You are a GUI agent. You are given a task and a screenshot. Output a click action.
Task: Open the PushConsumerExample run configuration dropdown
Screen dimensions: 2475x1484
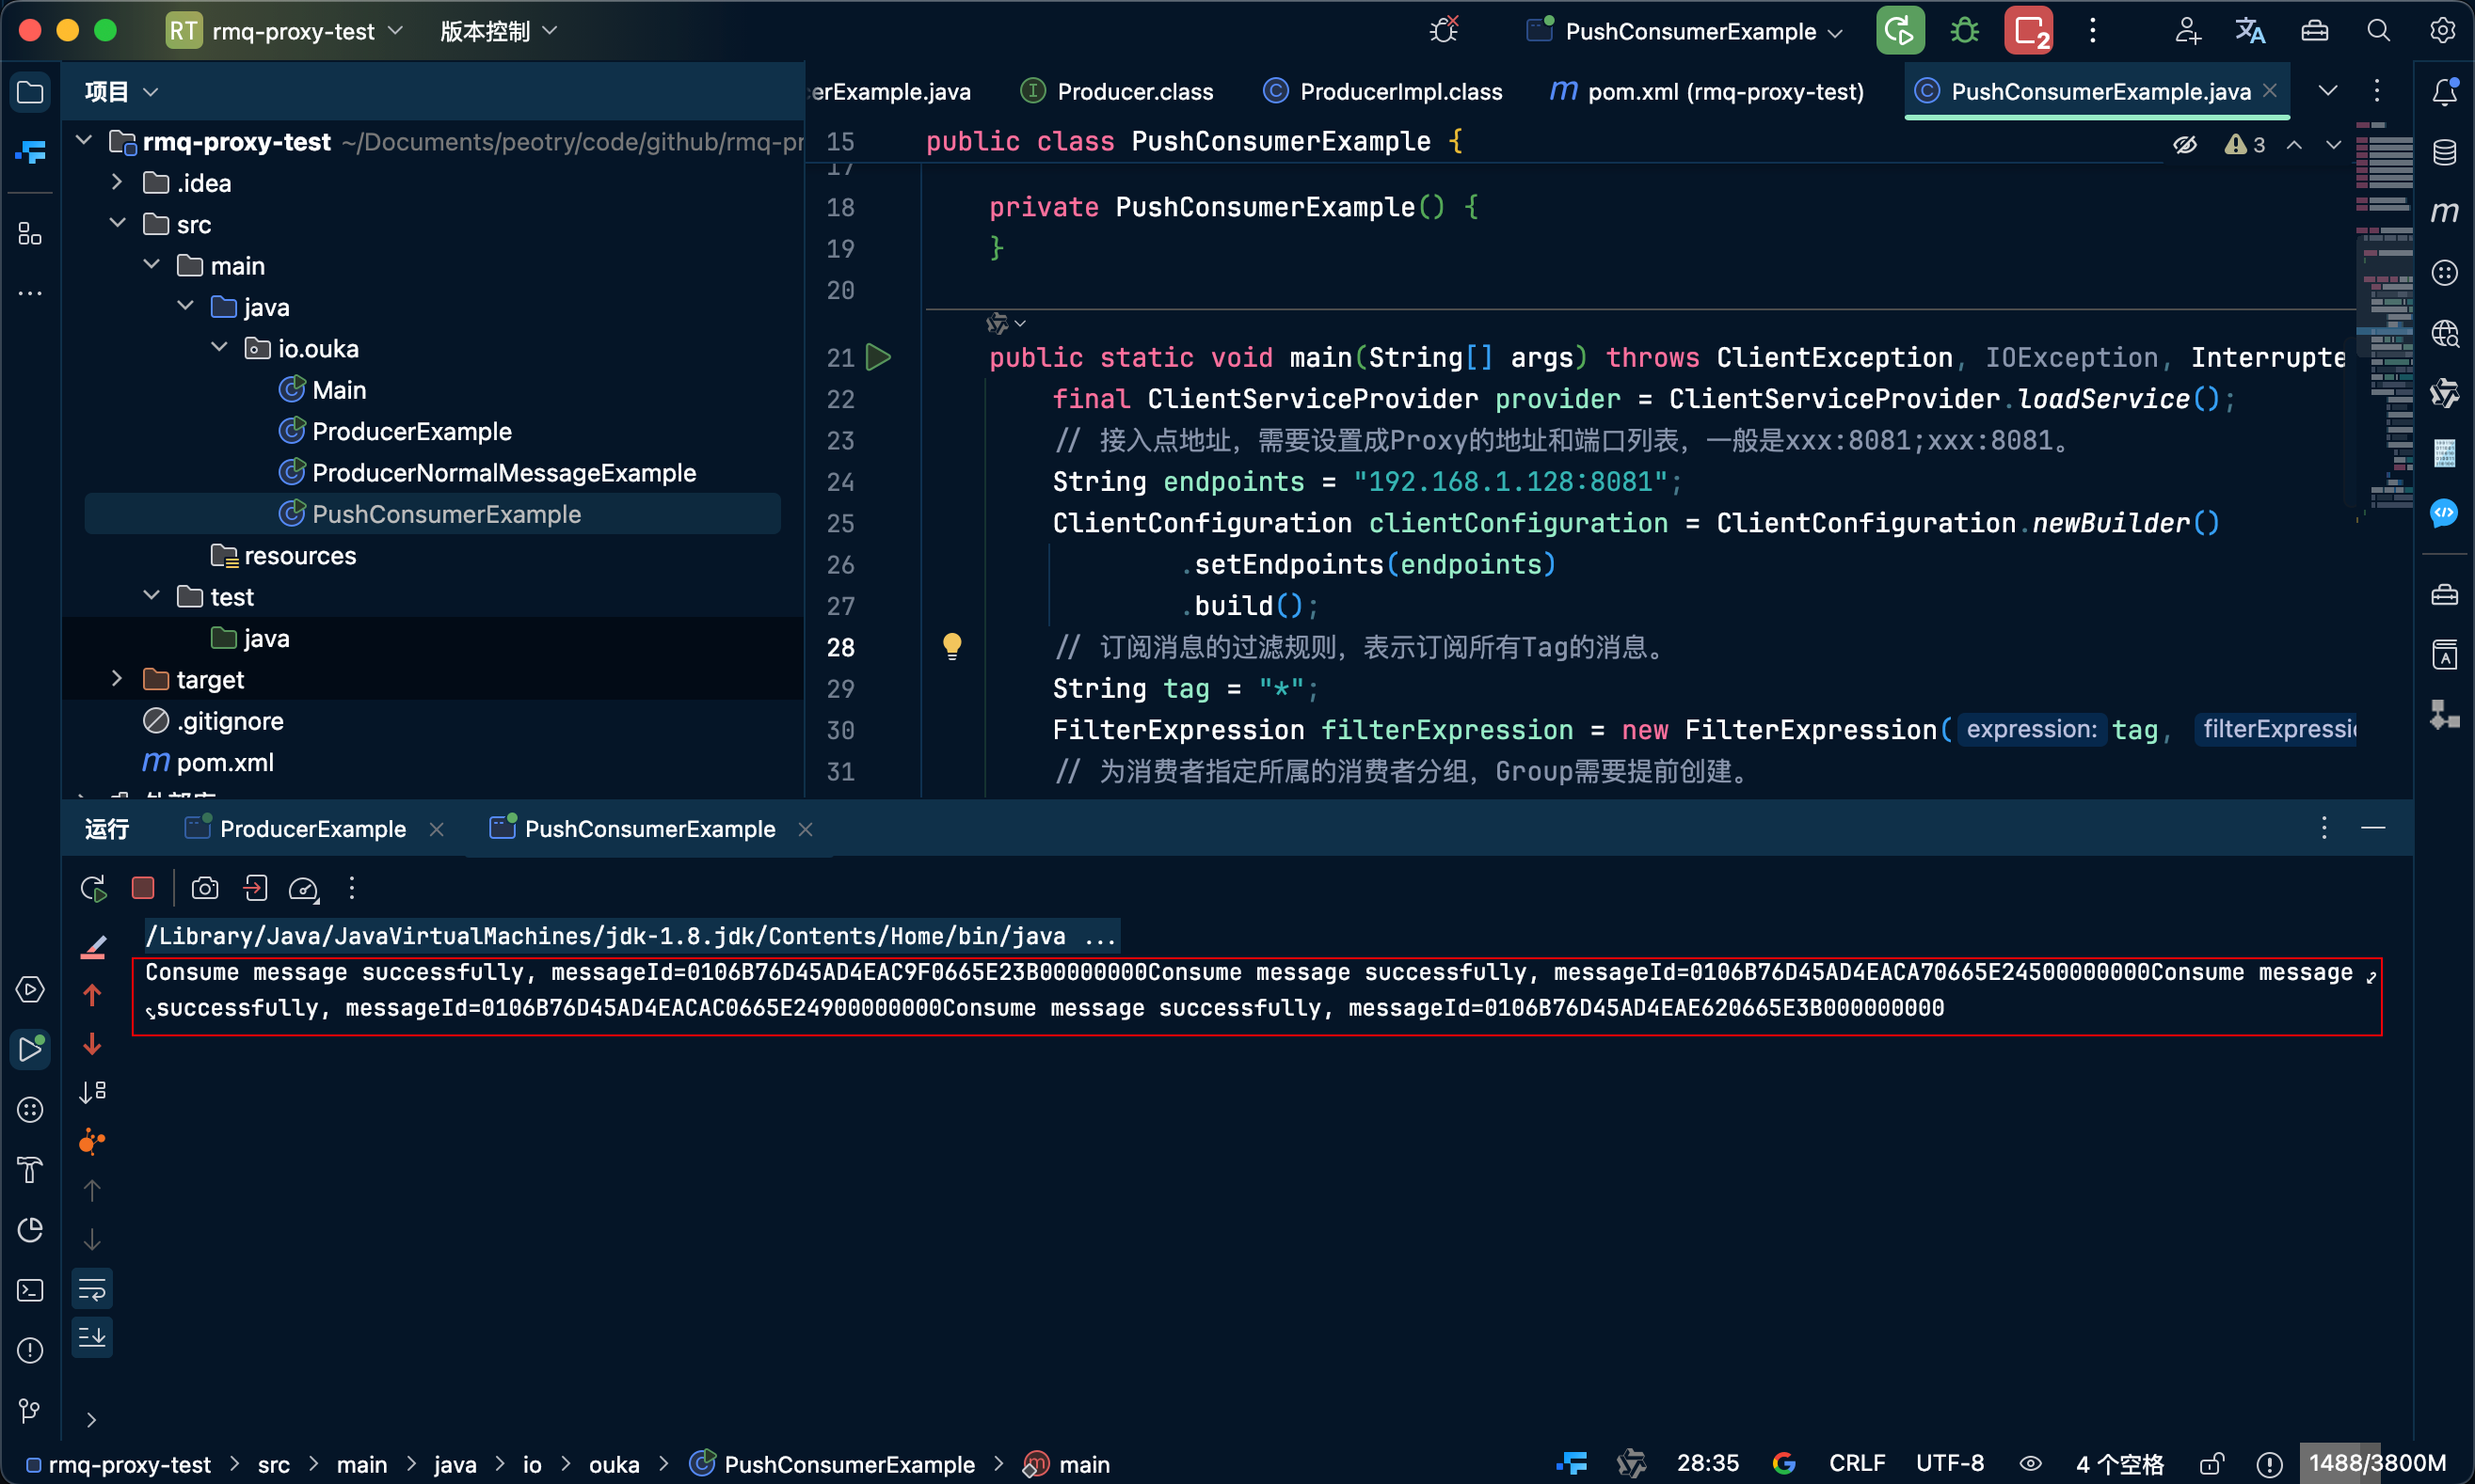tap(1685, 31)
